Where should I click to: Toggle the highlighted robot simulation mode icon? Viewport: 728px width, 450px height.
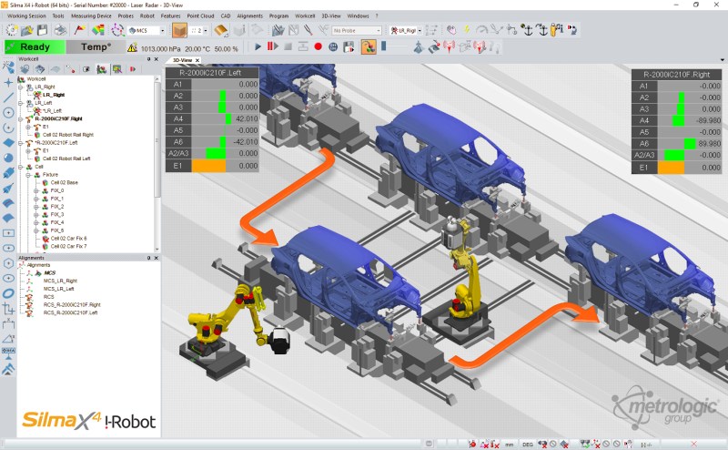click(x=369, y=46)
